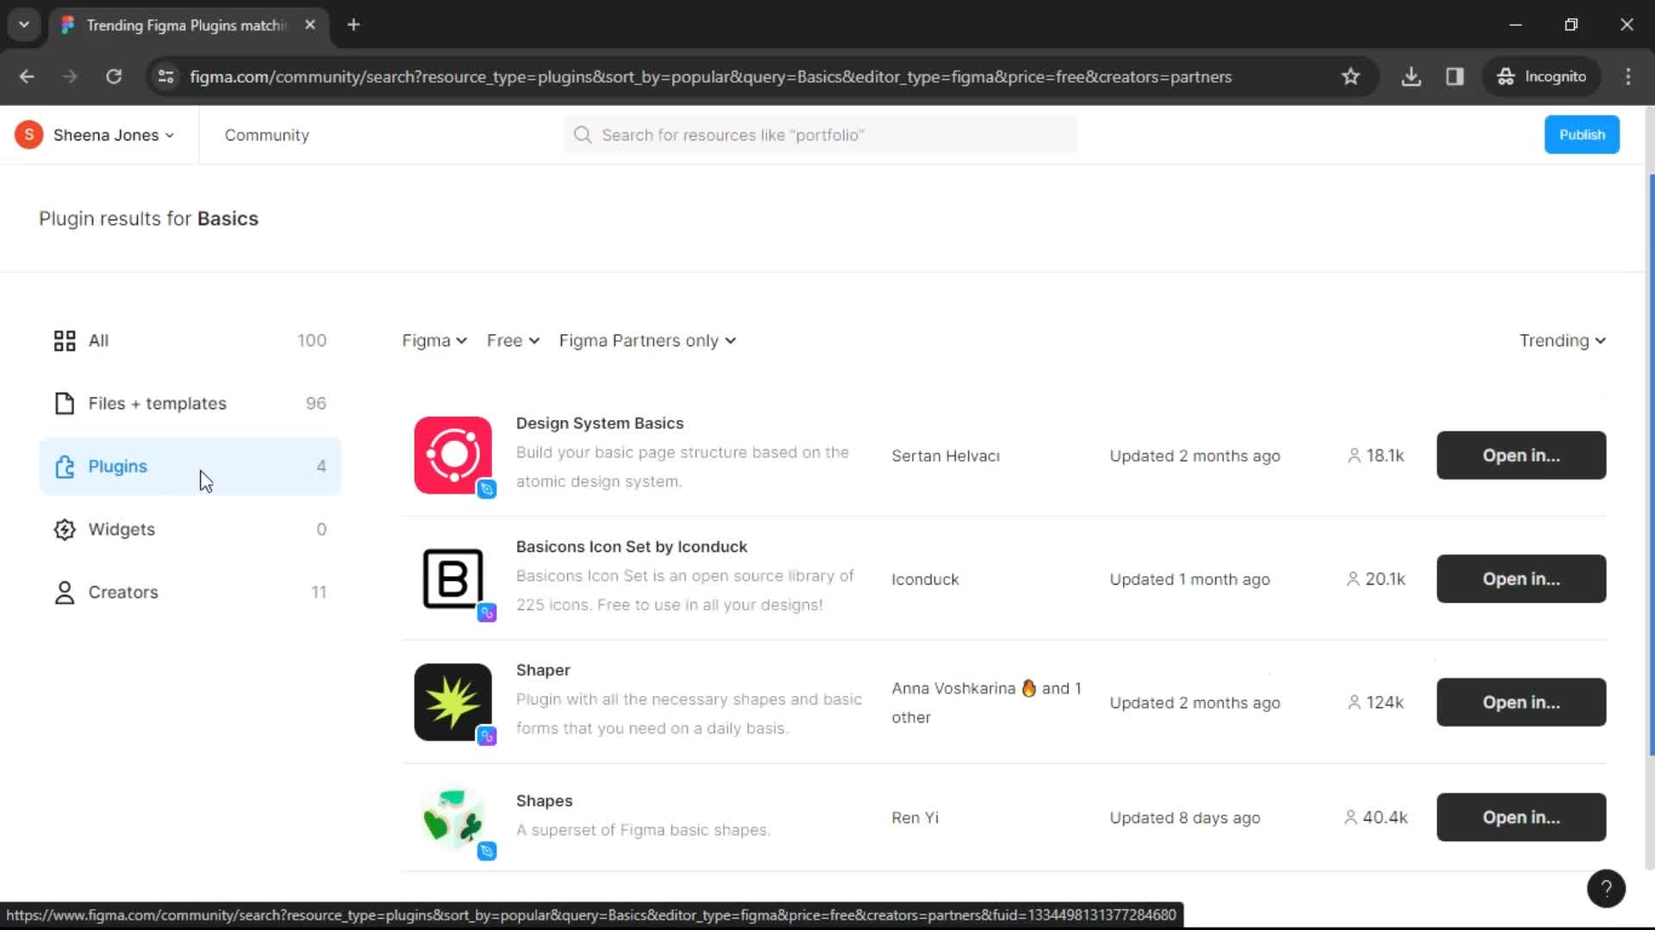Click the search magnifier icon
The image size is (1655, 930).
[x=583, y=135]
